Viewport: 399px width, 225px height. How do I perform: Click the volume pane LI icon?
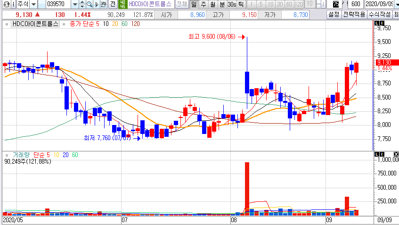(379, 154)
